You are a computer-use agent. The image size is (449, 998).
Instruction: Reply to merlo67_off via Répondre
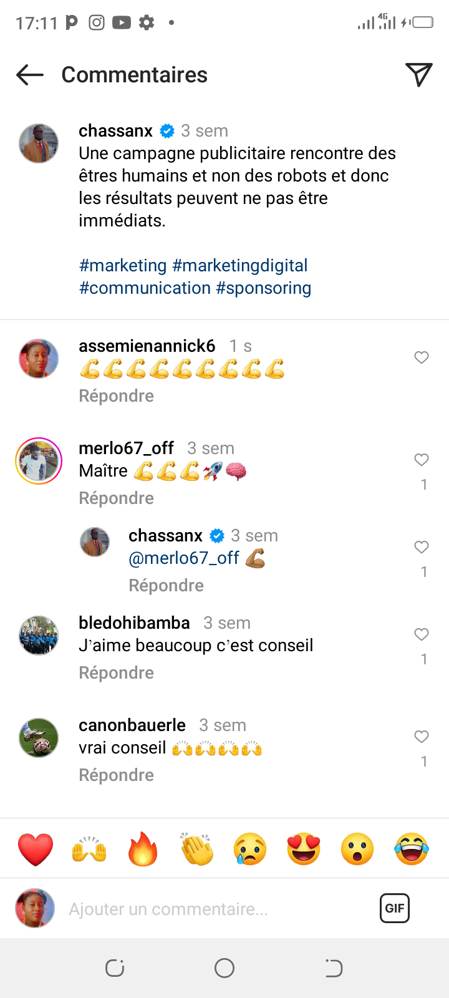click(x=116, y=498)
